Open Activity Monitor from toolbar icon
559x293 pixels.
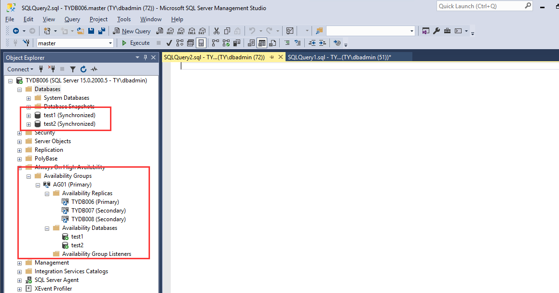click(x=290, y=31)
